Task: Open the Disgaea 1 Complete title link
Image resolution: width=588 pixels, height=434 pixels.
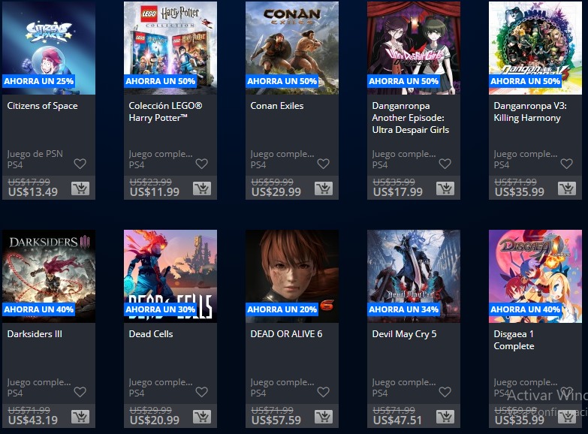Action: 514,340
